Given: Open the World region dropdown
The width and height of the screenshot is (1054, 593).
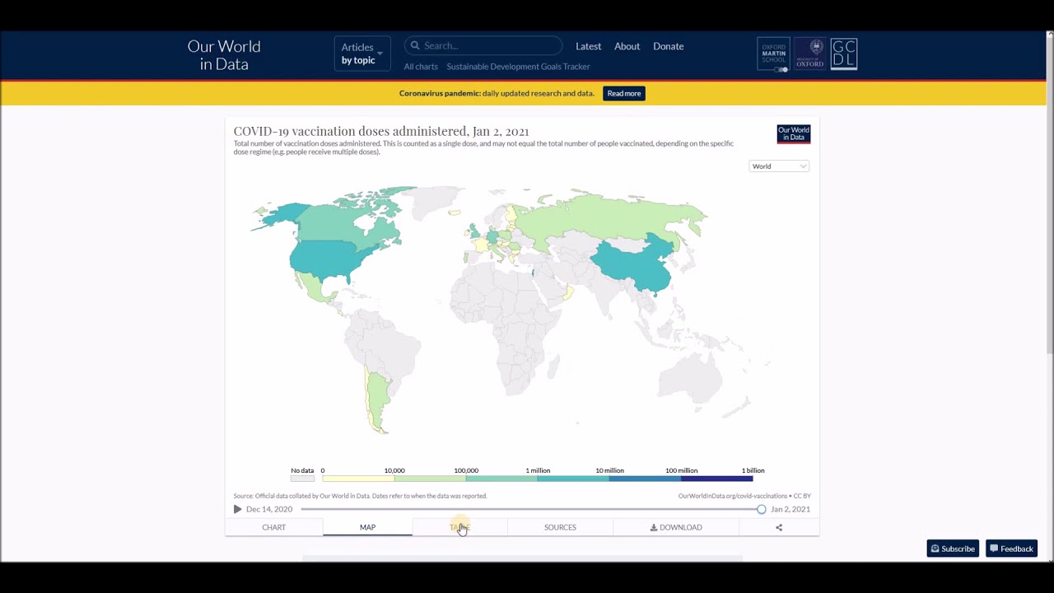Looking at the screenshot, I should (x=779, y=166).
